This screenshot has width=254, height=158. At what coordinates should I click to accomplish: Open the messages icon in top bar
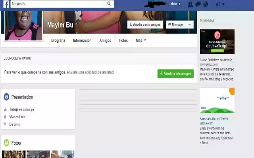(198, 4)
